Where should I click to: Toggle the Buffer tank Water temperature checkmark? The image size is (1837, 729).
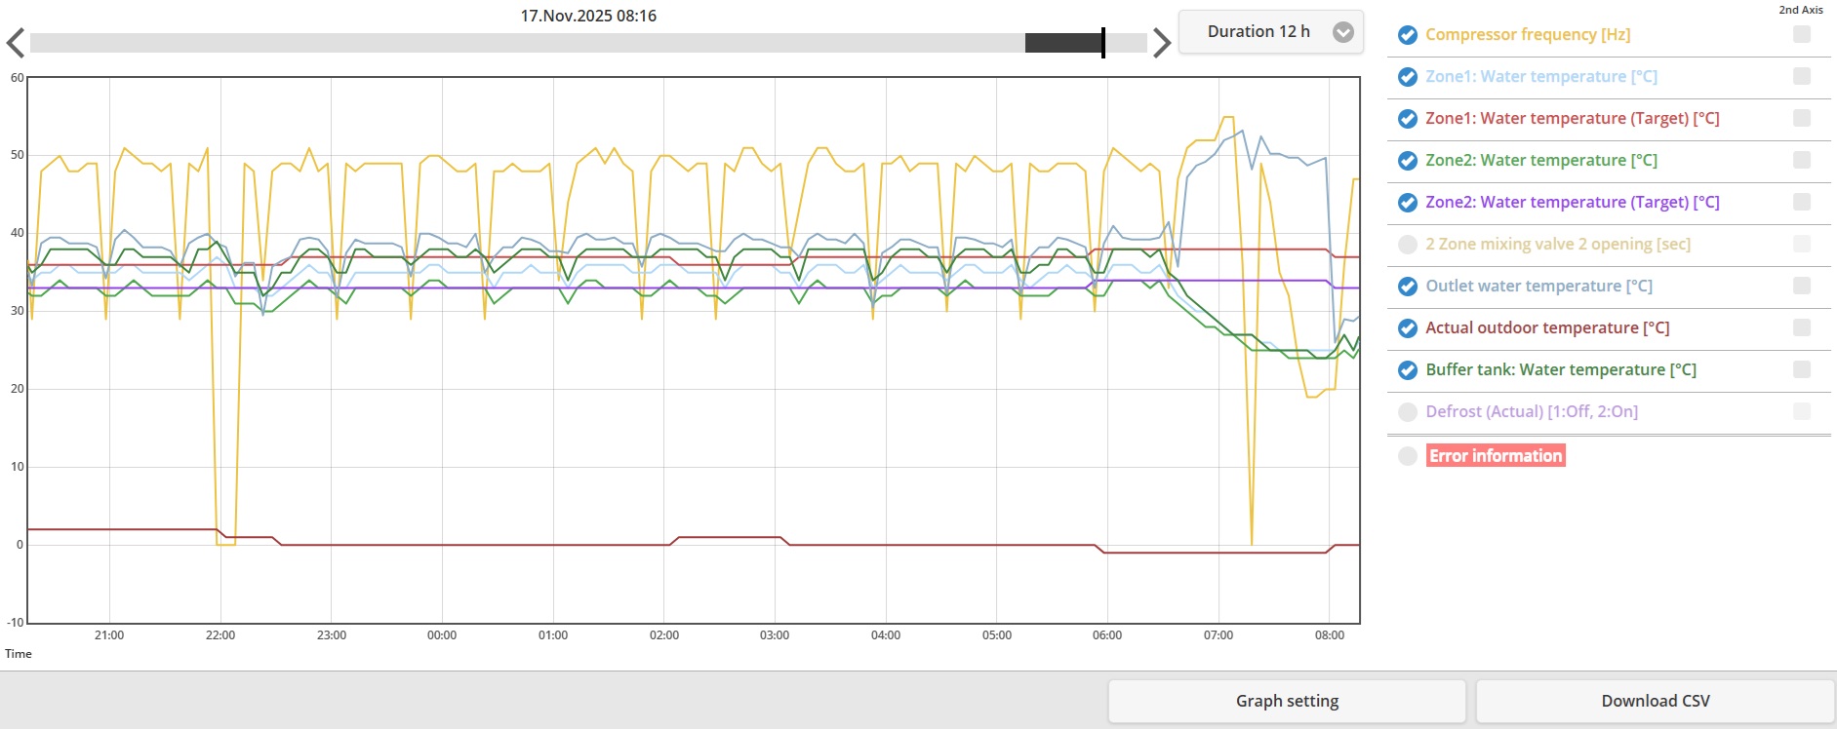1407,370
